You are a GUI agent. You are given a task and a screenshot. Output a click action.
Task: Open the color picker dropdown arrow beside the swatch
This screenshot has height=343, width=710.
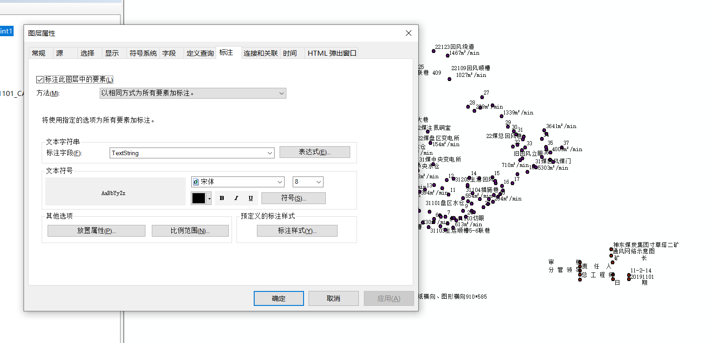(x=208, y=198)
